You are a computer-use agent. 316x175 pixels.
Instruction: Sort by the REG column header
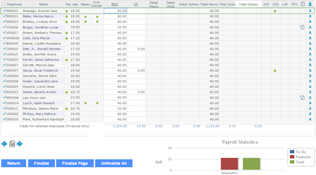pos(115,4)
